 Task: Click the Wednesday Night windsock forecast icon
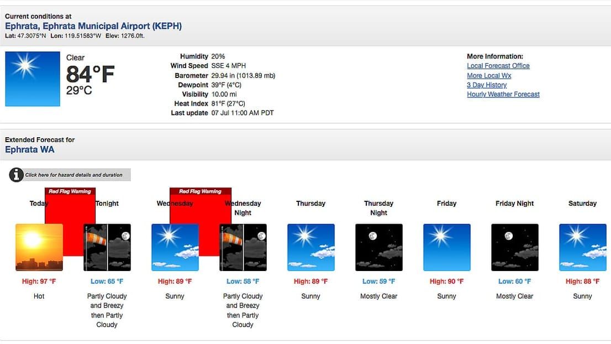[243, 247]
